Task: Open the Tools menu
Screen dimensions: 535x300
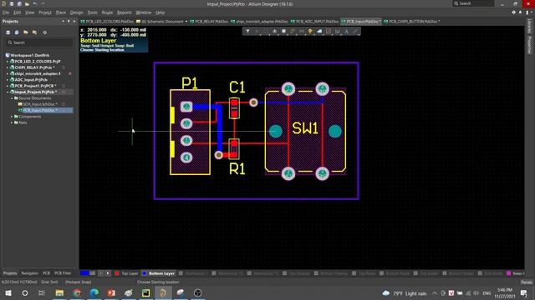Action: 92,12
